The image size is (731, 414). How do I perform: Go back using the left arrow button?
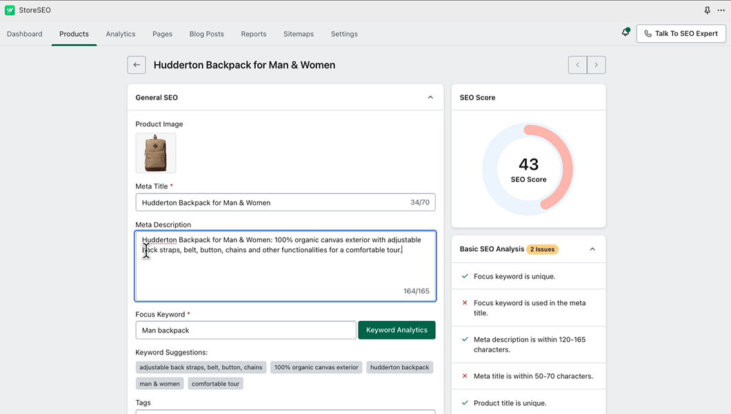pos(137,65)
